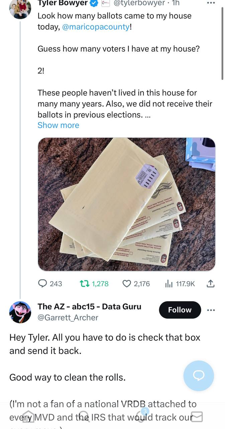
Task: Retweet using the 1,278 retweet icon
Action: 84,284
